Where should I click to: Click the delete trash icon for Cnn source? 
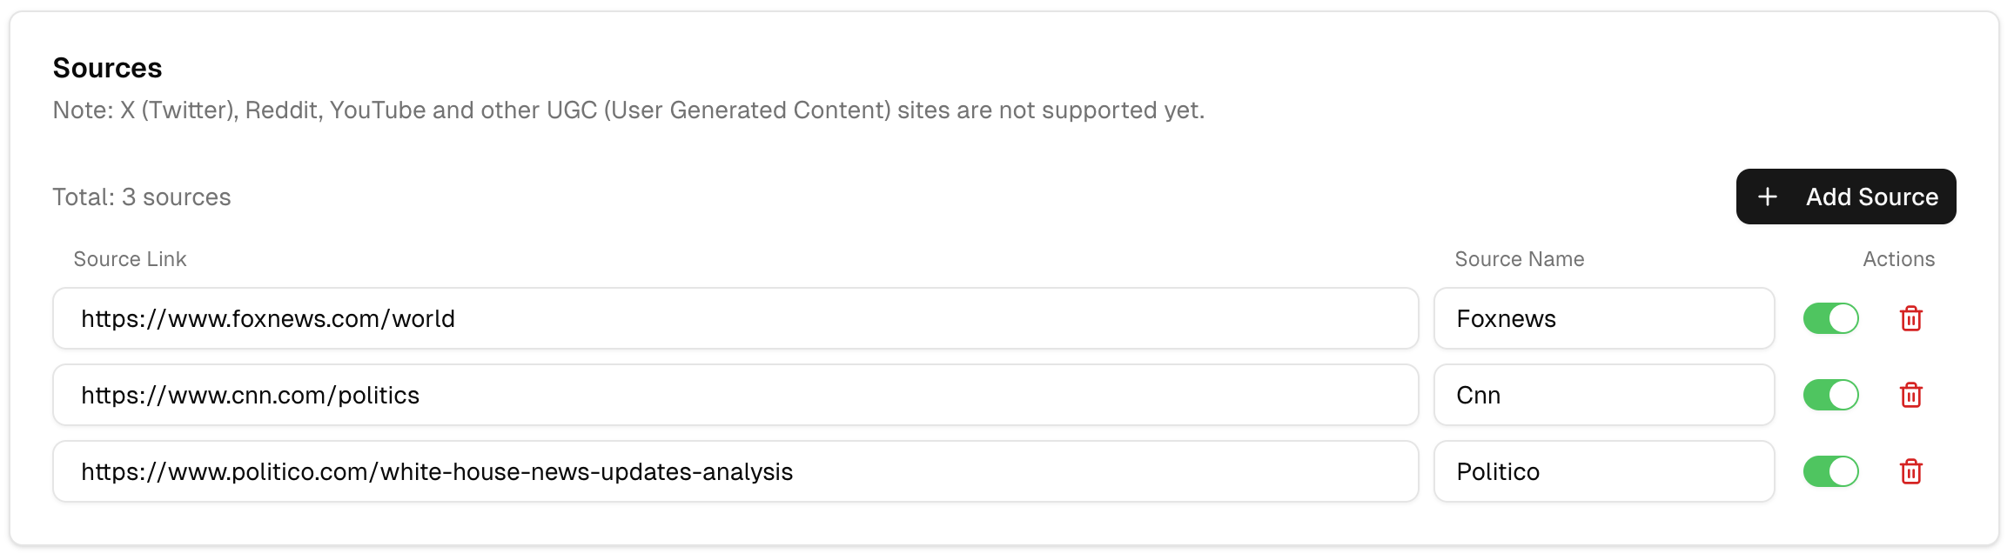point(1911,395)
